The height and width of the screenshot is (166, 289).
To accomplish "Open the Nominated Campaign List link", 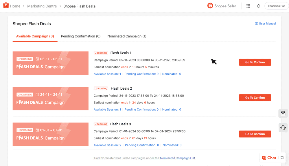I will click(x=178, y=158).
